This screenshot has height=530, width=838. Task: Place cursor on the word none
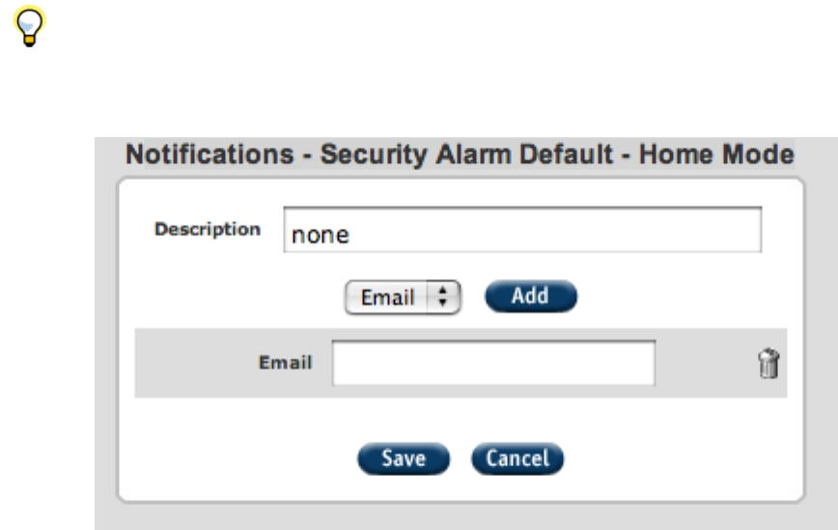[x=320, y=234]
